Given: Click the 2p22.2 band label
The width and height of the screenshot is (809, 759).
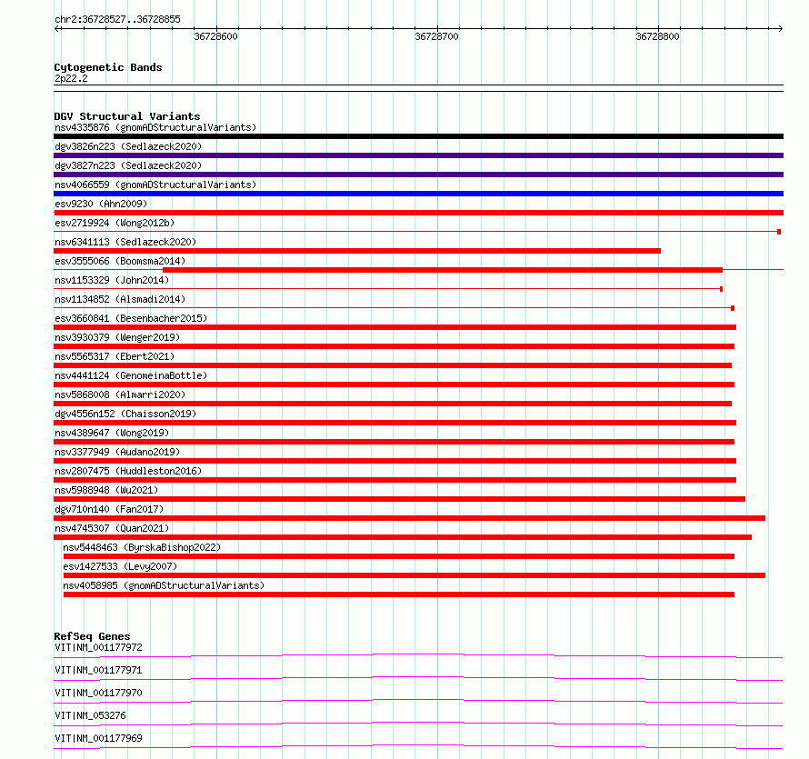Looking at the screenshot, I should pyautogui.click(x=71, y=78).
